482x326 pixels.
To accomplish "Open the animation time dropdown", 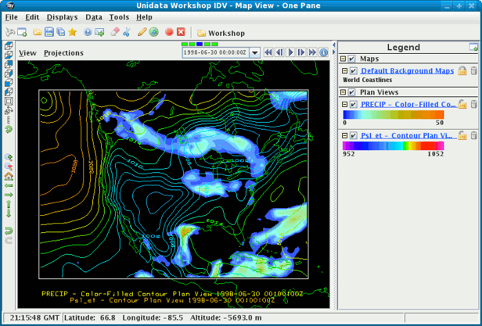I will [254, 52].
